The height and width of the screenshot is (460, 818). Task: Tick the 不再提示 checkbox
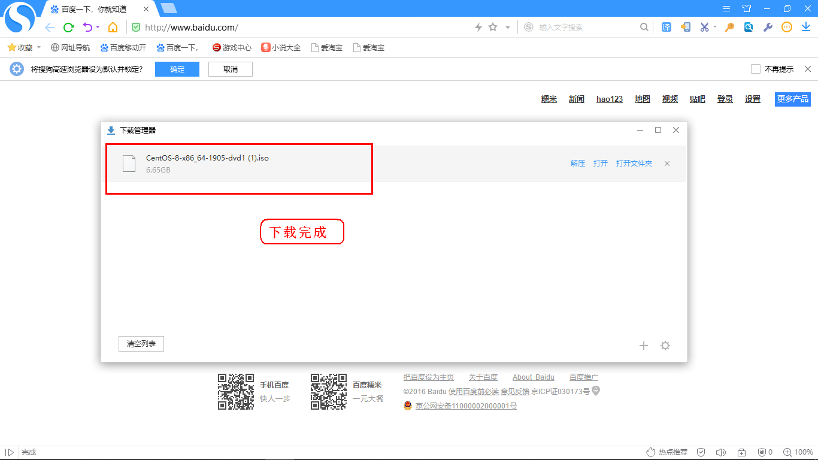point(756,69)
